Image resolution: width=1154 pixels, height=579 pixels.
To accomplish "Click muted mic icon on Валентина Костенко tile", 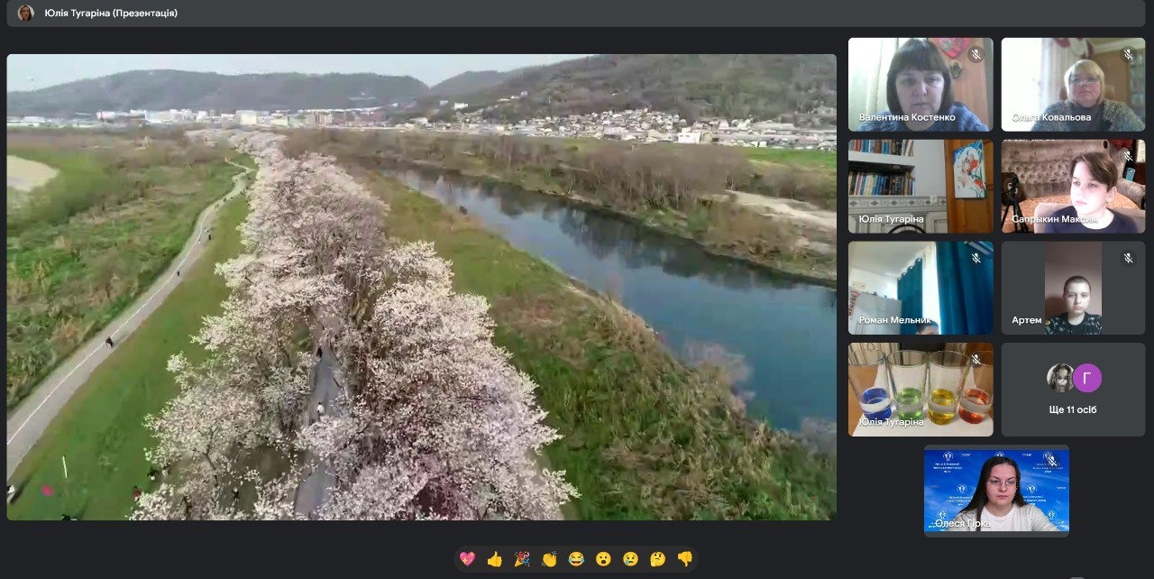I will pos(975,55).
